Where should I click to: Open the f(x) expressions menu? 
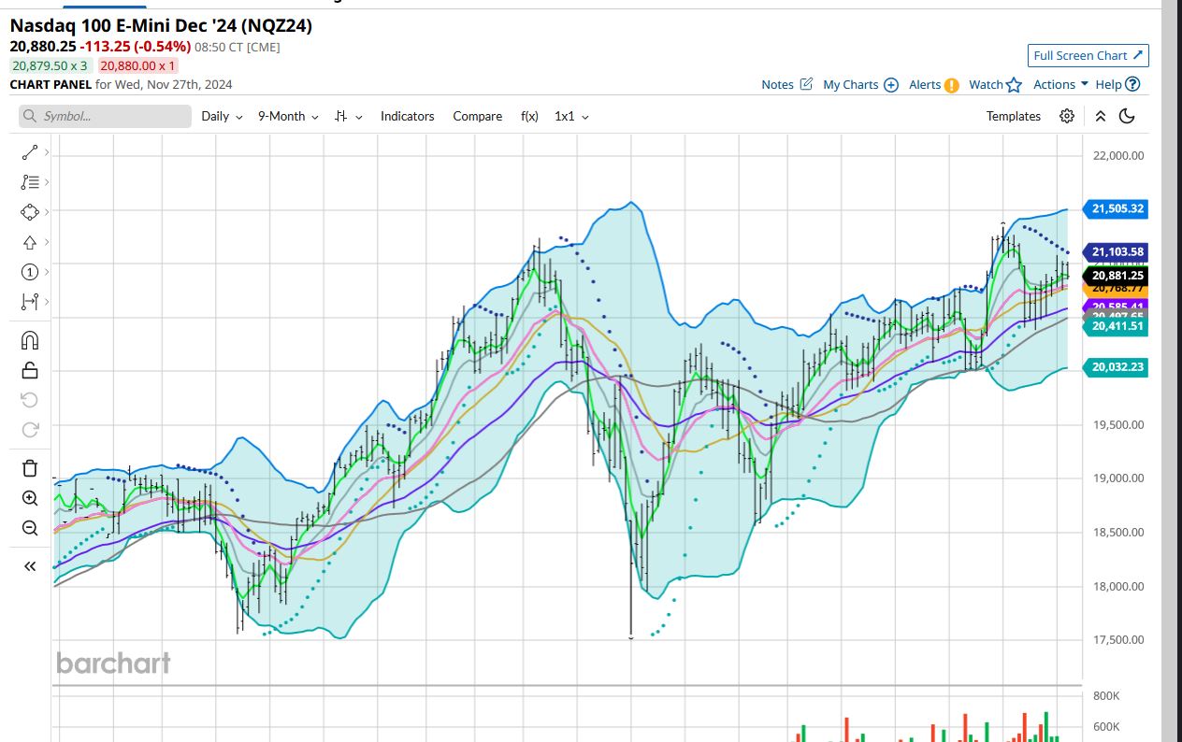click(x=529, y=116)
